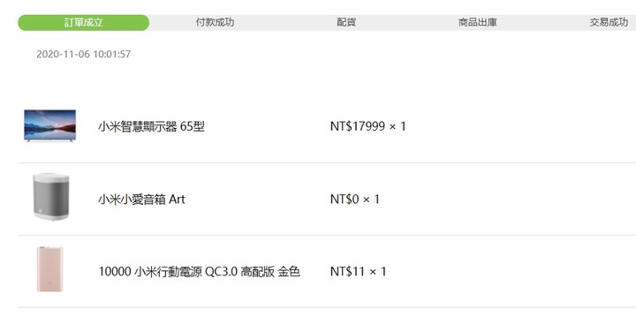Screen dimensions: 636x332
Task: Select the 付款成功 progress step
Action: pyautogui.click(x=215, y=22)
